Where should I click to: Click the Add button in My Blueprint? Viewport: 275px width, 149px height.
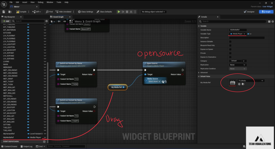[x=6, y=21]
